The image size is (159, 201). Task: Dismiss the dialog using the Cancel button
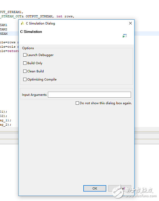point(120,188)
